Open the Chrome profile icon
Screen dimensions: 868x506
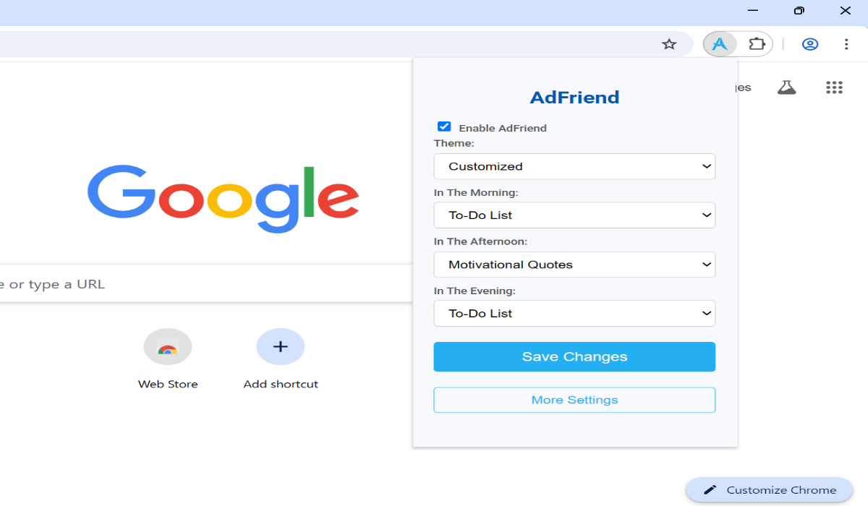[x=809, y=43]
